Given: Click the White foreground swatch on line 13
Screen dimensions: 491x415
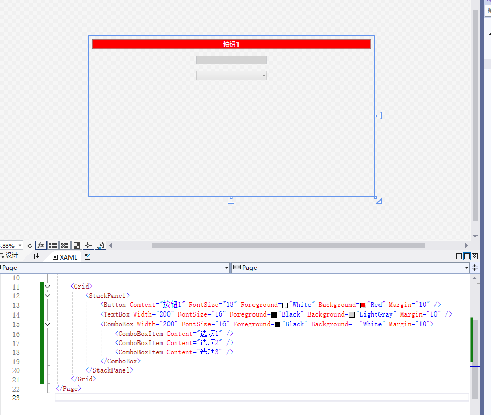Looking at the screenshot, I should point(285,305).
